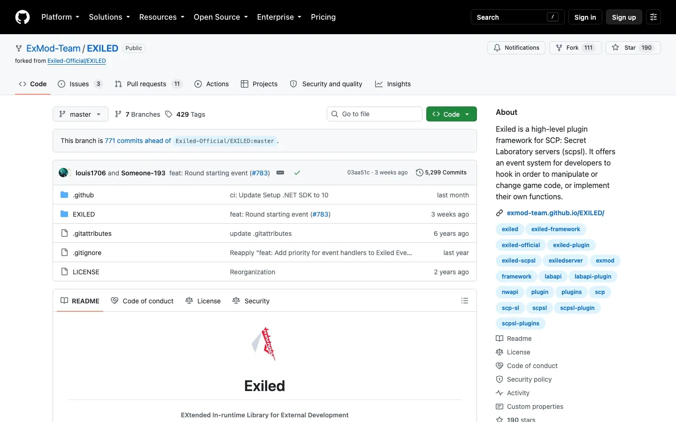Screen dimensions: 676x422
Task: Click the Go to file input
Action: 375,114
